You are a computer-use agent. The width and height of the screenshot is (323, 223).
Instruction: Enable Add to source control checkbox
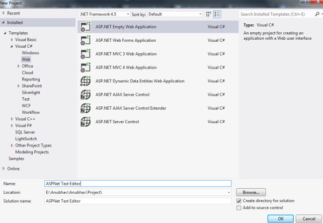[239, 208]
